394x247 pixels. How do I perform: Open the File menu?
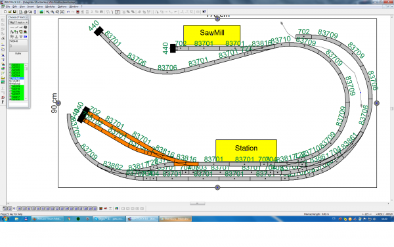[8, 7]
